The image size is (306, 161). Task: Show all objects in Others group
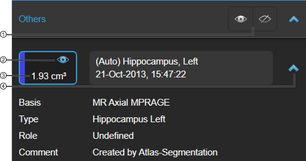click(241, 19)
